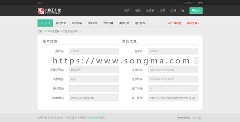Click the XG 小俊工作室 site logo

49,11
